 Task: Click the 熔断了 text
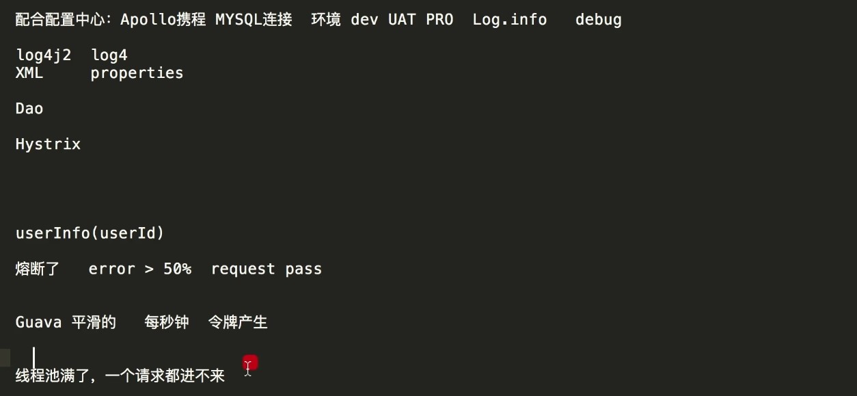coord(38,269)
